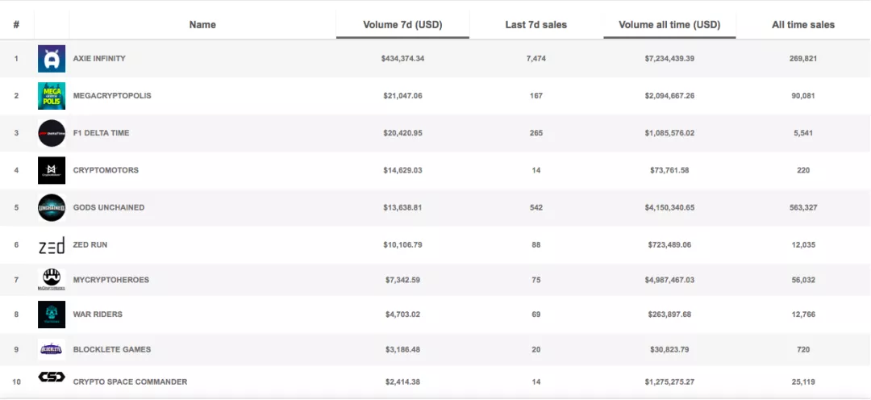Open the MegaCryptoPolis logo icon
Image resolution: width=871 pixels, height=400 pixels.
coord(52,96)
